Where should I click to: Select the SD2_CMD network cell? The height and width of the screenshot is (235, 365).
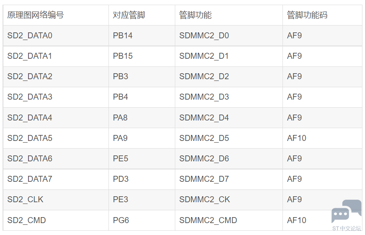(x=56, y=221)
